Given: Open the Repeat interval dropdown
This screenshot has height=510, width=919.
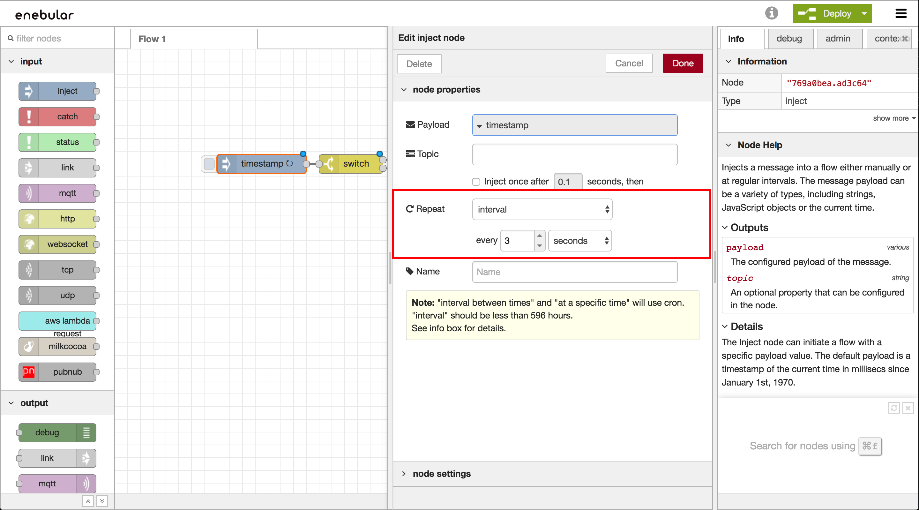Looking at the screenshot, I should [542, 209].
